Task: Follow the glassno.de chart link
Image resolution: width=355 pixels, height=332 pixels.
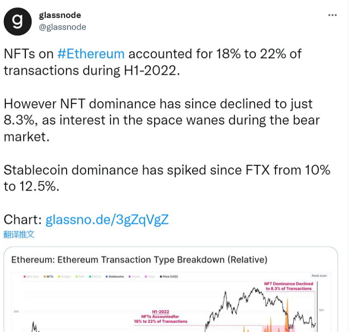Action: [107, 219]
